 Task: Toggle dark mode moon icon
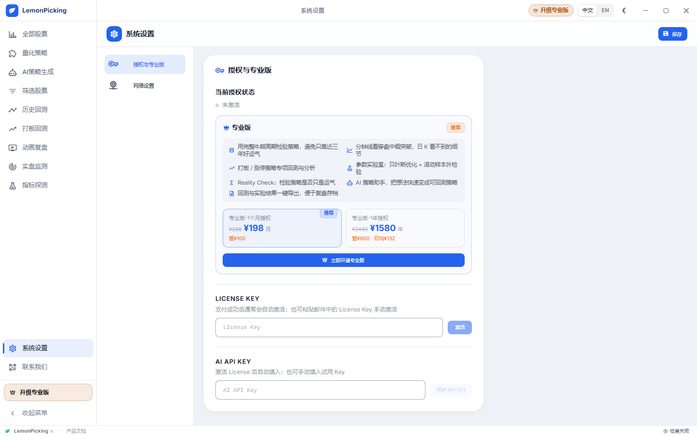[x=624, y=10]
